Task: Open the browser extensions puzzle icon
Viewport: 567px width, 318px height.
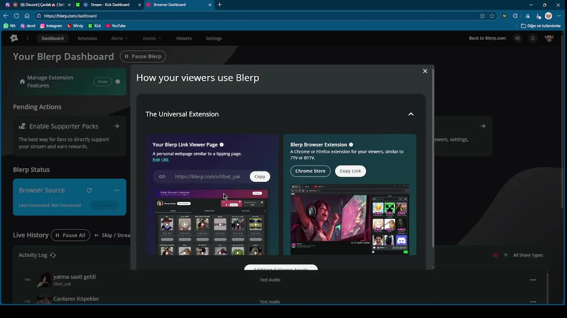Action: click(x=515, y=15)
